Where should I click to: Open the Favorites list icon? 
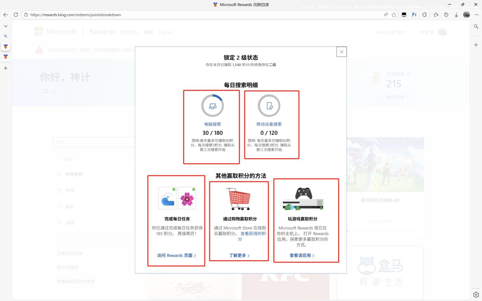pos(436,15)
